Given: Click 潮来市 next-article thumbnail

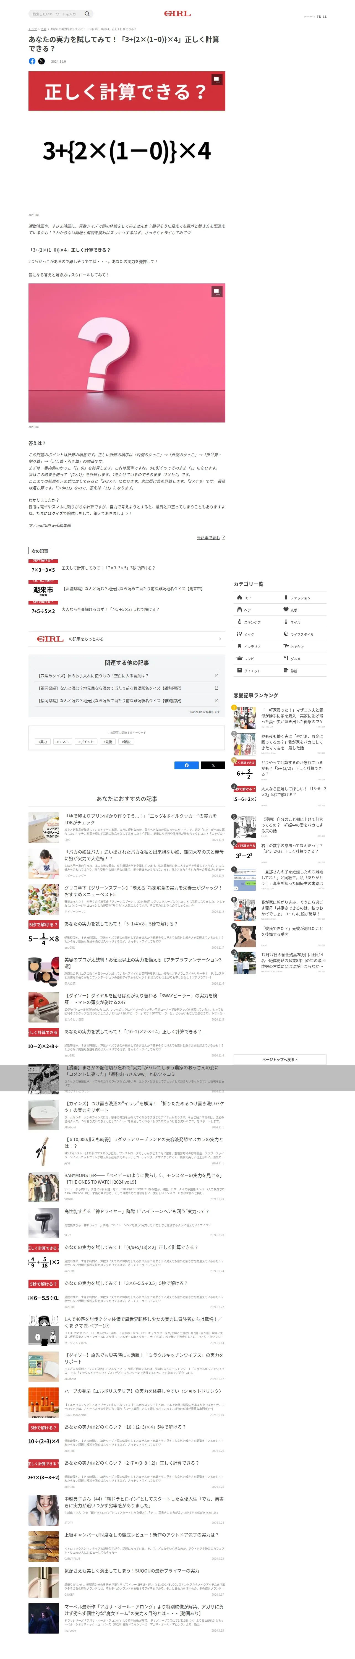Looking at the screenshot, I should pos(43,588).
